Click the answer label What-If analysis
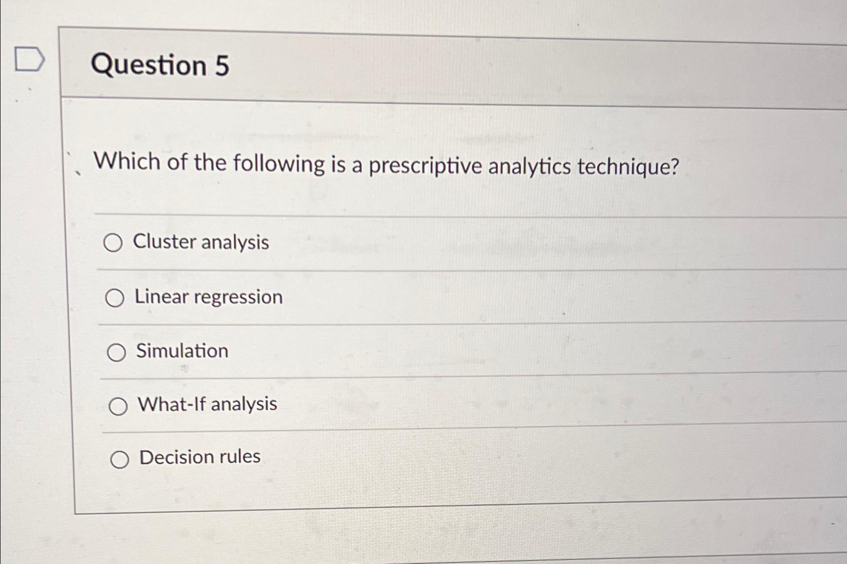The image size is (847, 564). (x=206, y=405)
